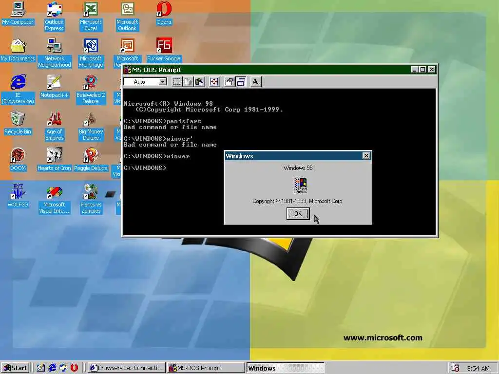Screen dimensions: 499x374
Task: Click the quick launch desktop icon
Action: point(41,368)
